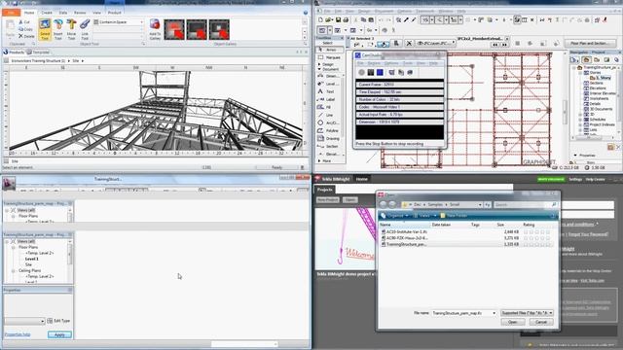Switch to the Review ribbon tab
Image resolution: width=623 pixels, height=350 pixels.
tap(80, 13)
